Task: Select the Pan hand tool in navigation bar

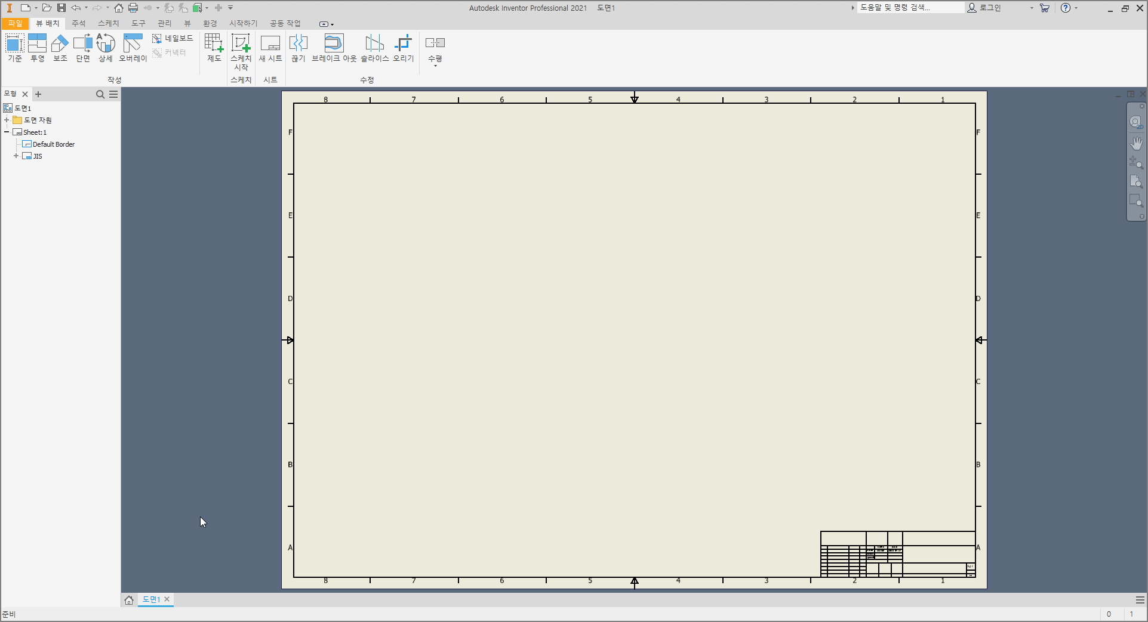Action: coord(1136,143)
